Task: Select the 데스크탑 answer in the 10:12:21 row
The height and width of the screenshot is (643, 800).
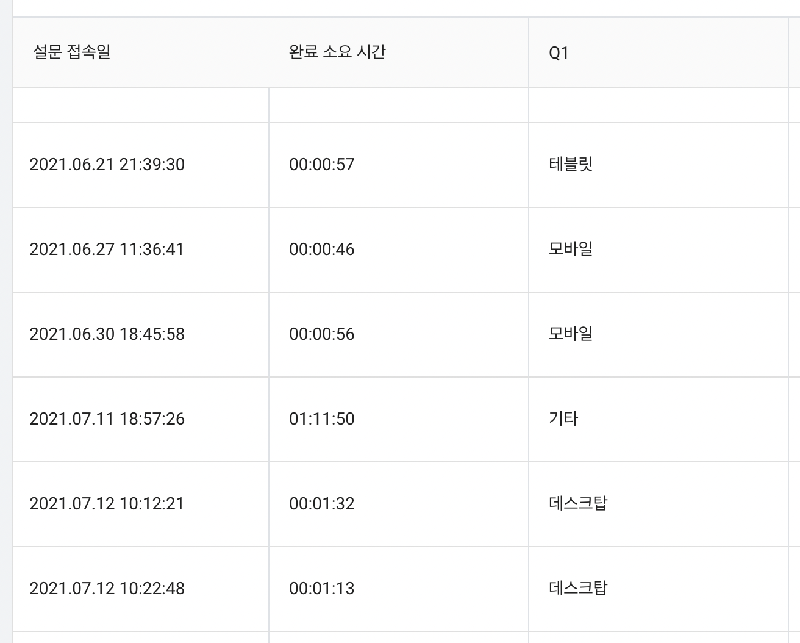Action: click(579, 504)
